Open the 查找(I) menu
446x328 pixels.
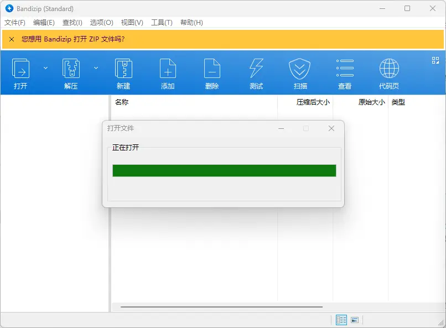pyautogui.click(x=72, y=23)
